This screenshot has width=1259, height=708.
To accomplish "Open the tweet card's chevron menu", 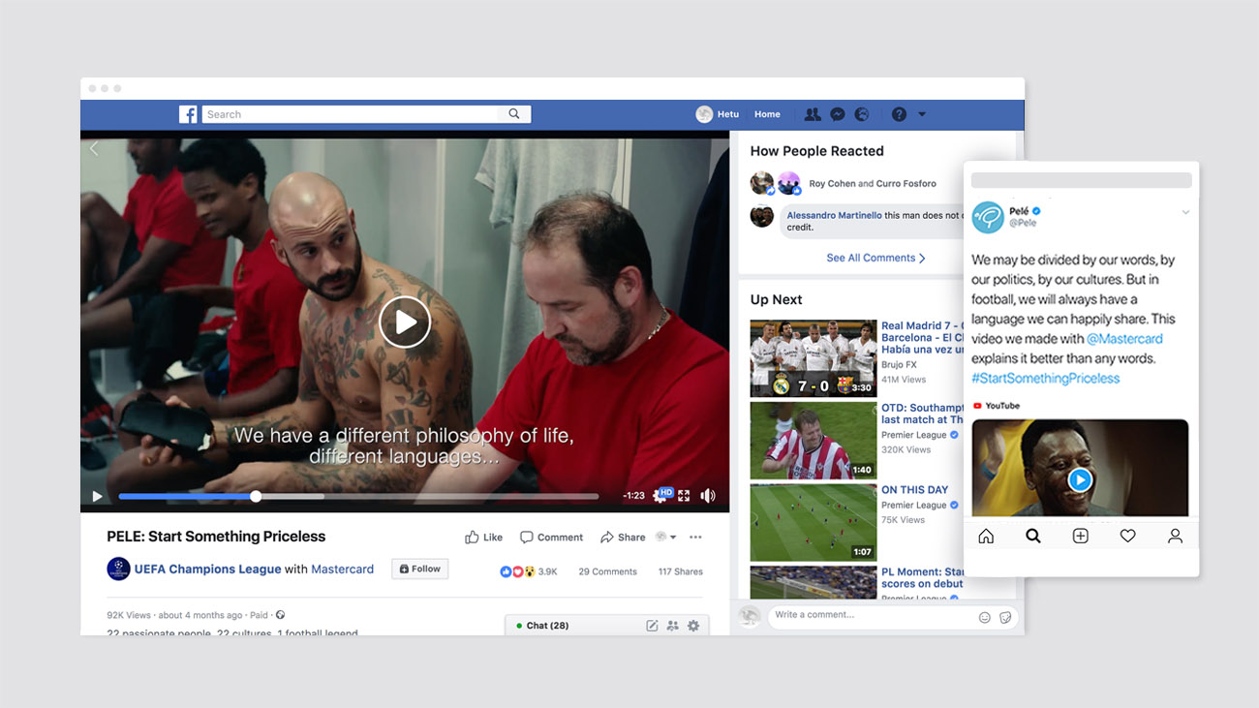I will 1185,212.
